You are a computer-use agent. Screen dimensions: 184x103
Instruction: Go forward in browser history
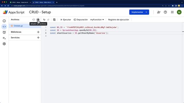coord(5,6)
